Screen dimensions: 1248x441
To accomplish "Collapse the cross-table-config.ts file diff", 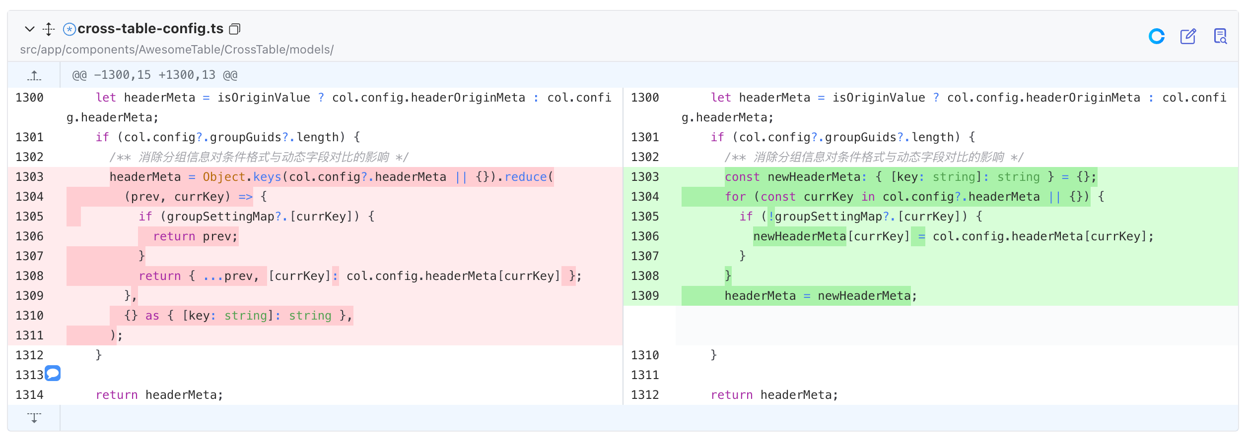I will [30, 29].
